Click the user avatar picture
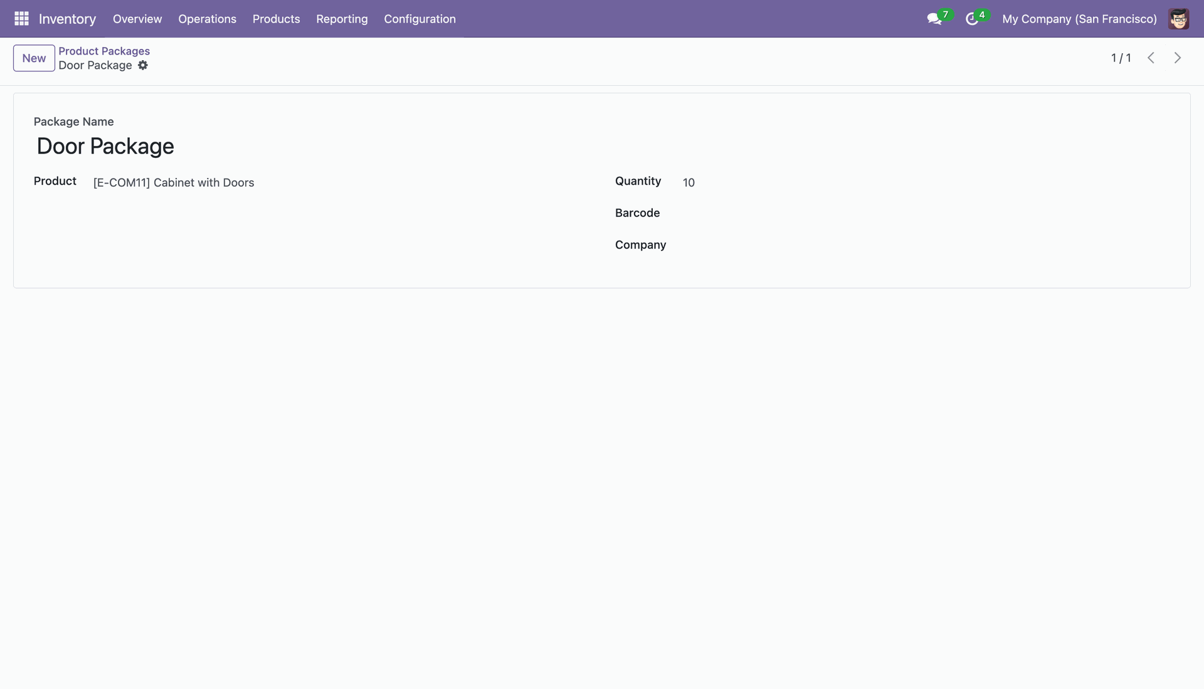The height and width of the screenshot is (689, 1204). 1178,19
